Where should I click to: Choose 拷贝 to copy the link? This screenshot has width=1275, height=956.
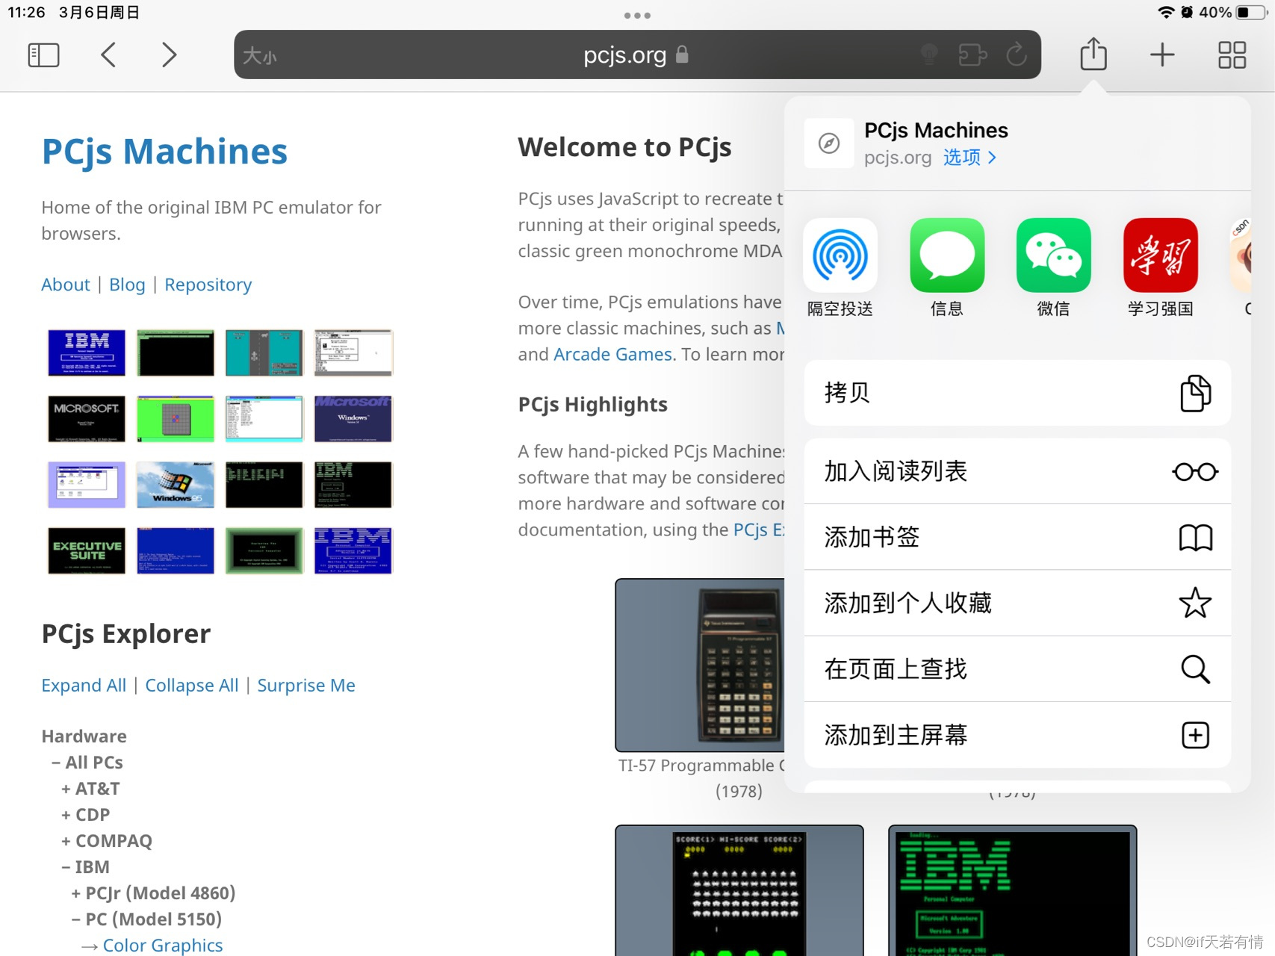[1017, 393]
